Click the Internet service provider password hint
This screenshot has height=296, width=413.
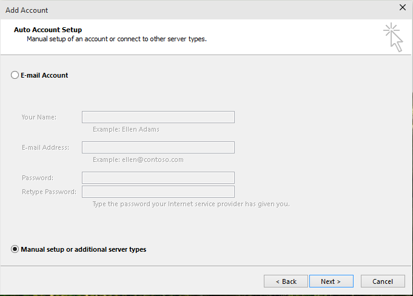click(x=191, y=204)
